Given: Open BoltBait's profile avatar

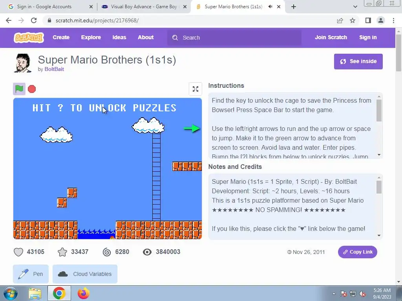Looking at the screenshot, I should coord(23,63).
